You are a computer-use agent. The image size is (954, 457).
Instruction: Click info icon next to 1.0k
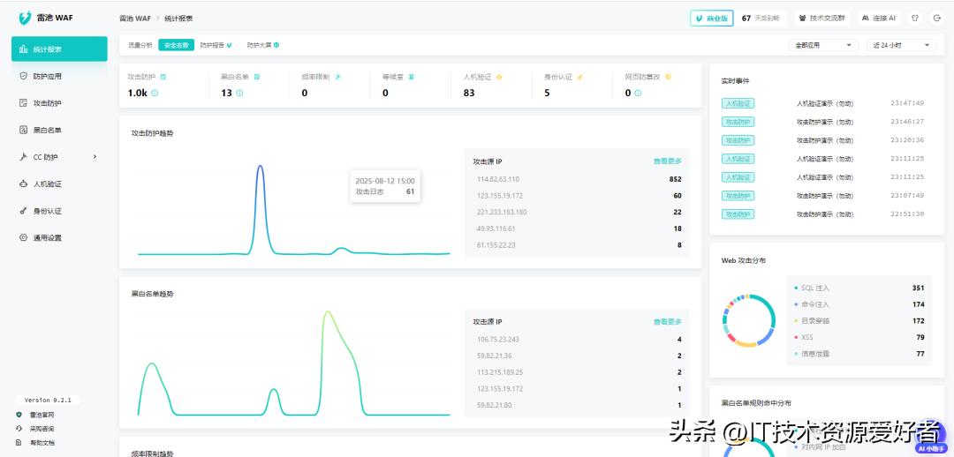pos(155,93)
